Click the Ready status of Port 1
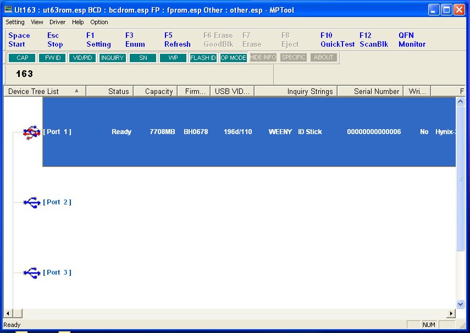Viewport: 470px width, 333px height. click(x=121, y=132)
